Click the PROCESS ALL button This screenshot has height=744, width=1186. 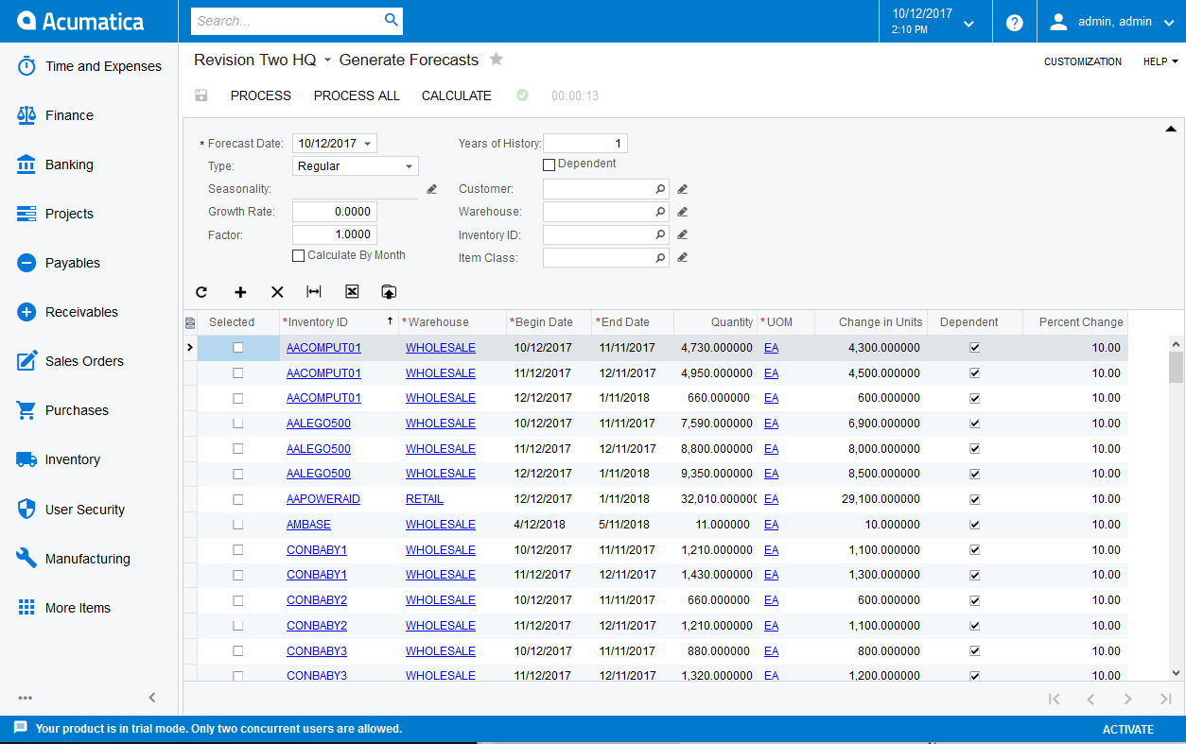357,95
